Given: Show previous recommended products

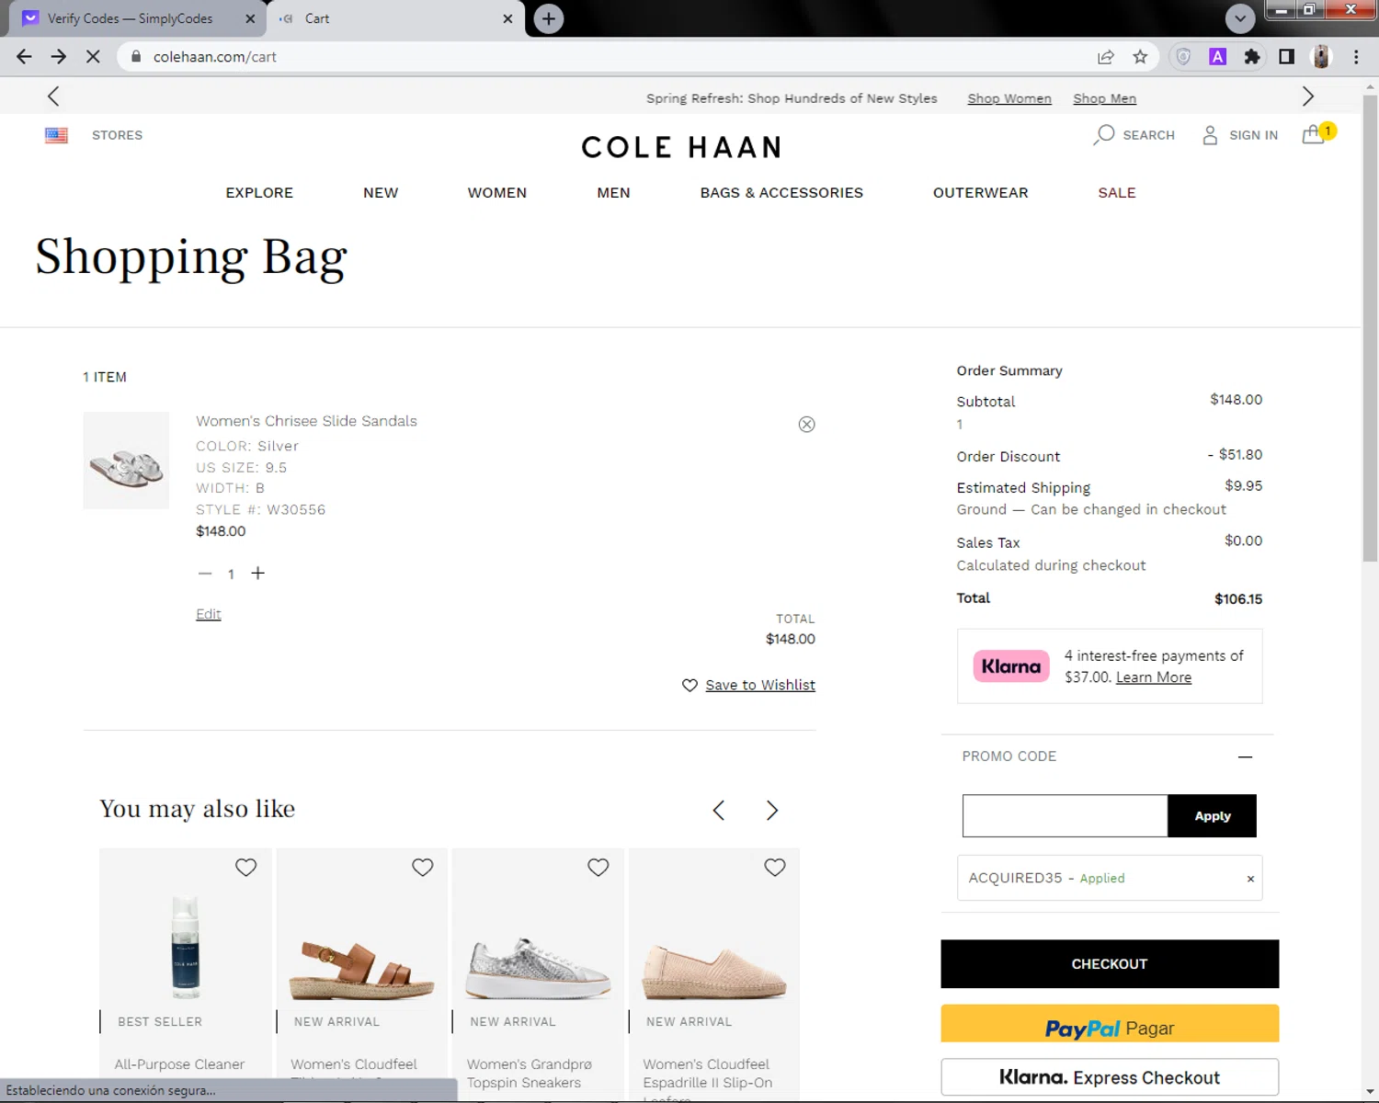Looking at the screenshot, I should click(719, 811).
